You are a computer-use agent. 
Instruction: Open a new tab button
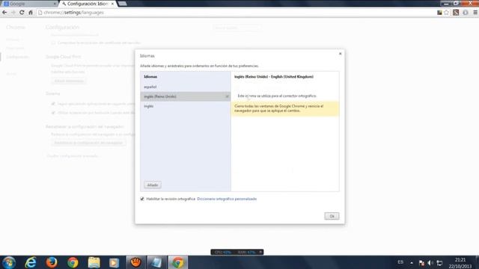tap(122, 4)
